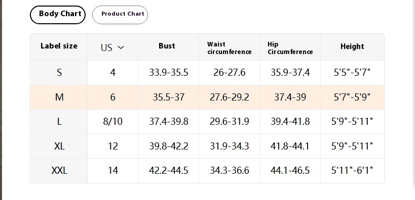Image resolution: width=415 pixels, height=200 pixels.
Task: Click hip value 41.8-44.1
Action: point(290,146)
